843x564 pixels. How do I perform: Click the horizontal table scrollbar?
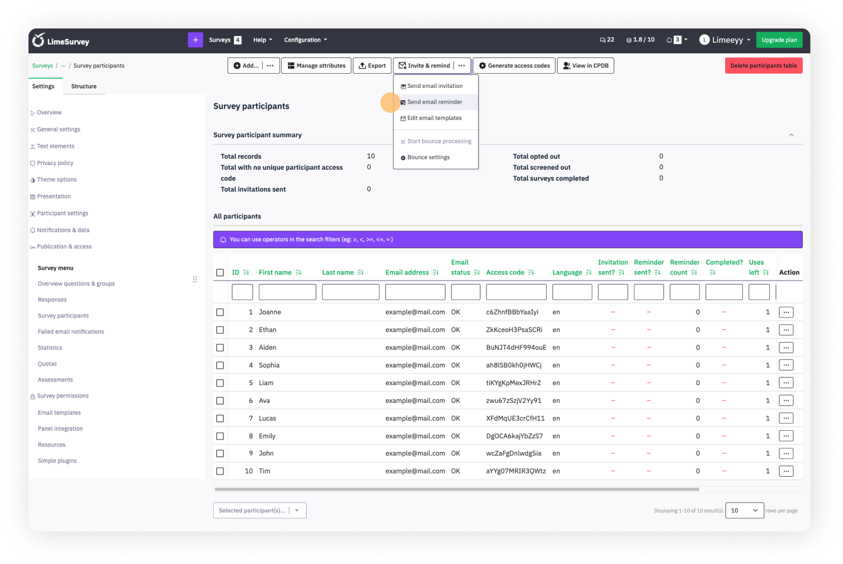click(457, 489)
